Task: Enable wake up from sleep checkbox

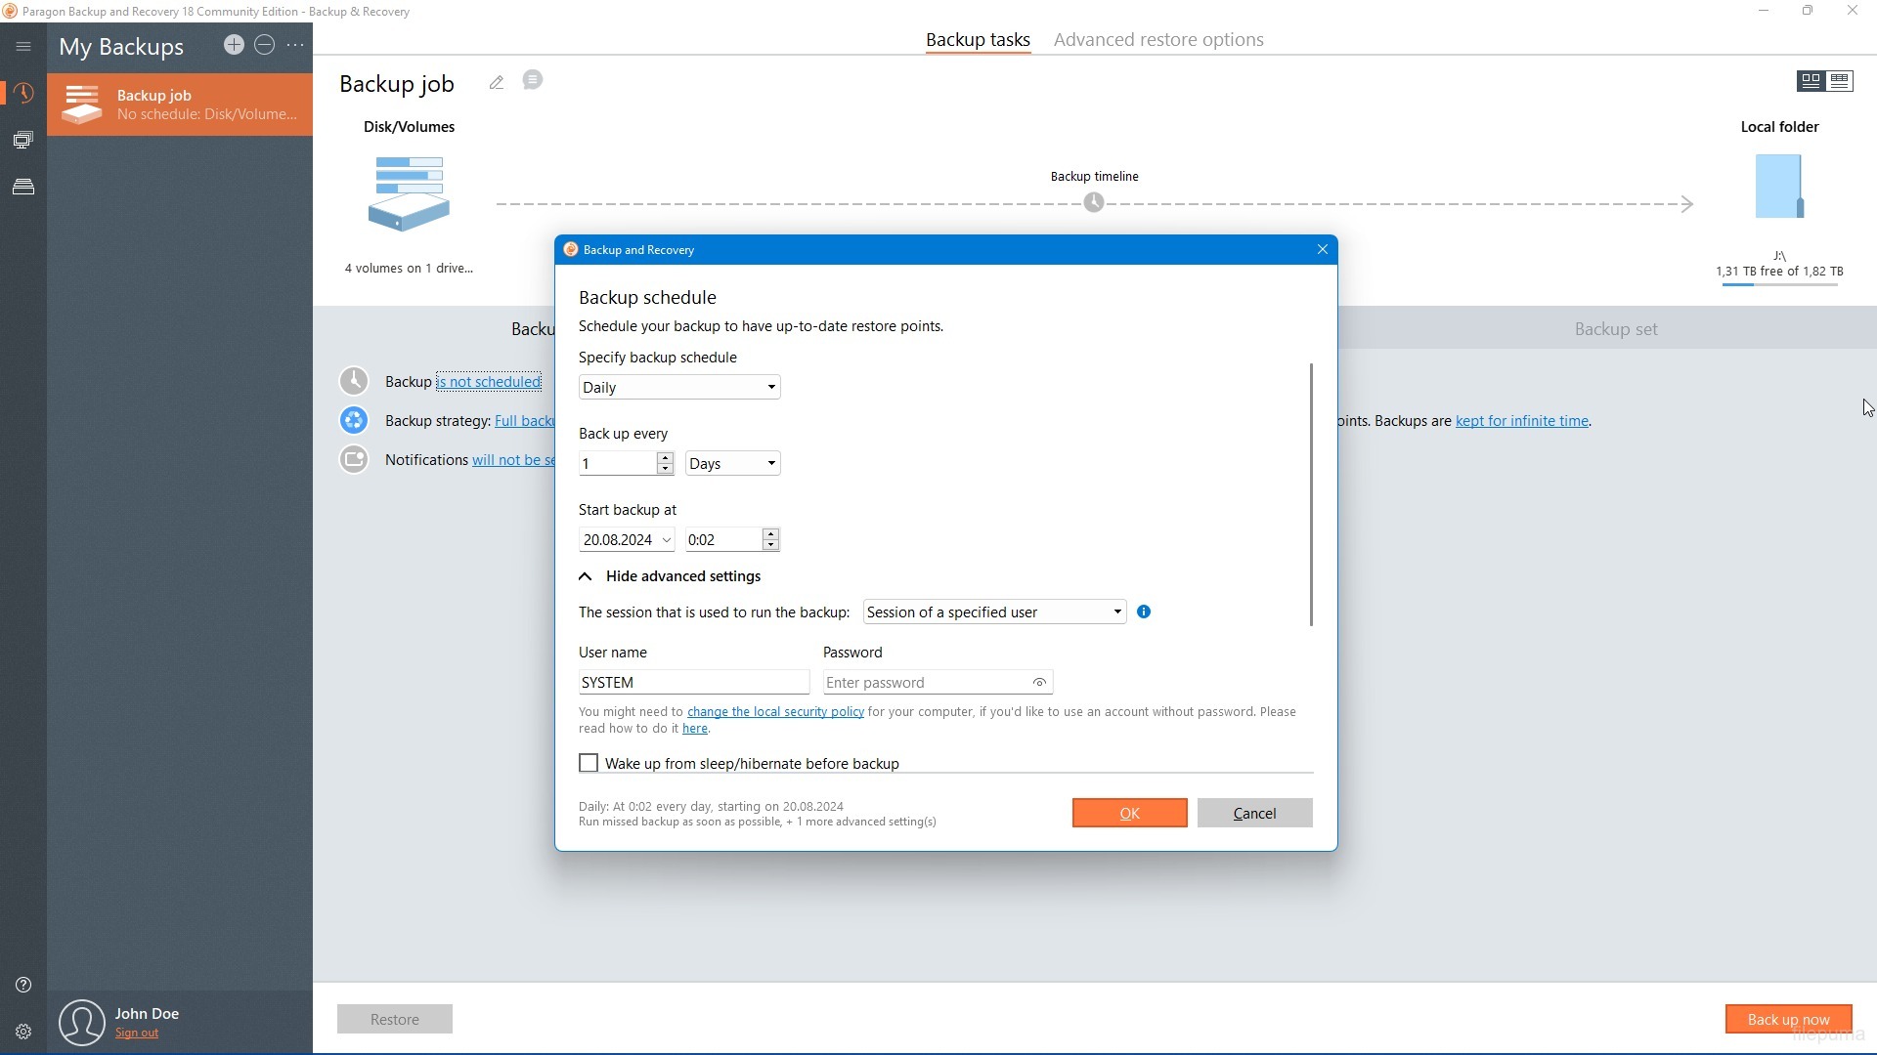Action: click(x=589, y=763)
